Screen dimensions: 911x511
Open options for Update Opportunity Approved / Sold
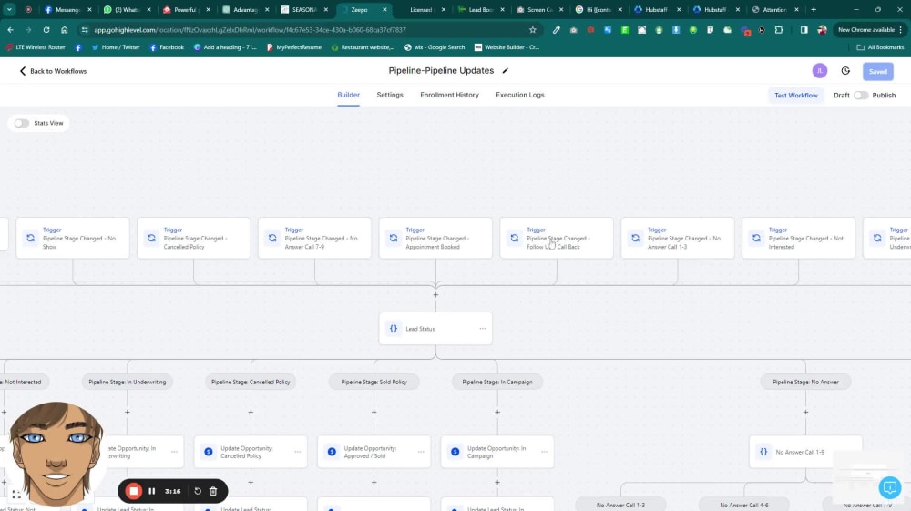pyautogui.click(x=421, y=452)
